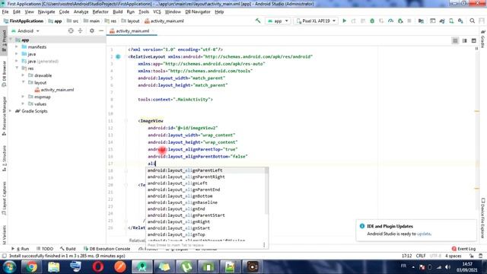Image resolution: width=487 pixels, height=274 pixels.
Task: Click the update link in notification
Action: pyautogui.click(x=424, y=234)
